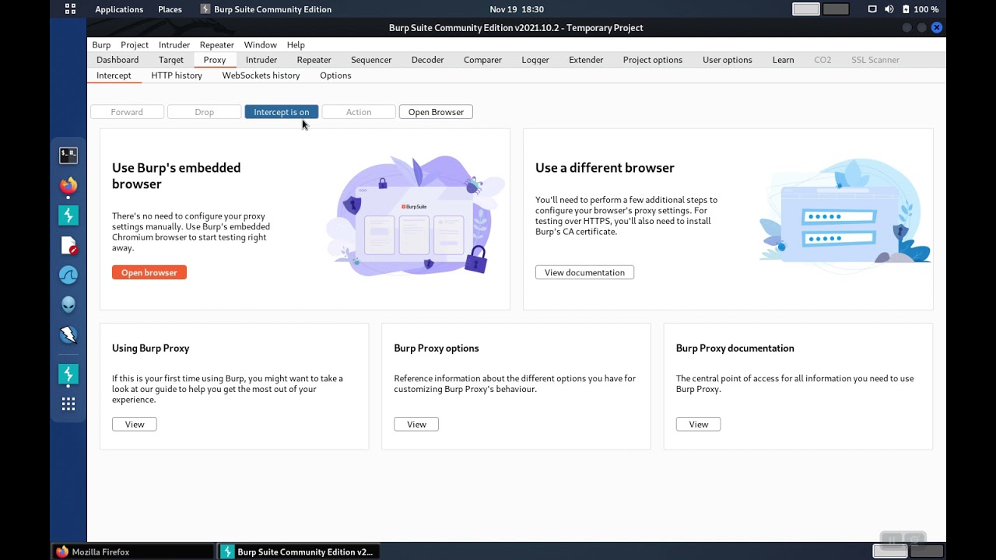Select the Burp Suite Community Edition taskbar button
The height and width of the screenshot is (560, 996).
coord(300,551)
